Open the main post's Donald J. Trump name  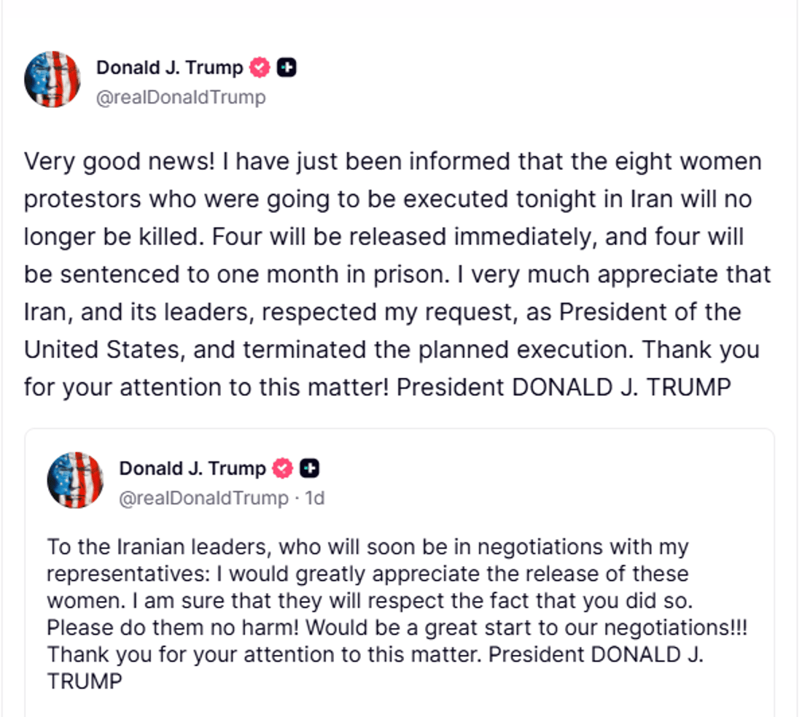(170, 68)
